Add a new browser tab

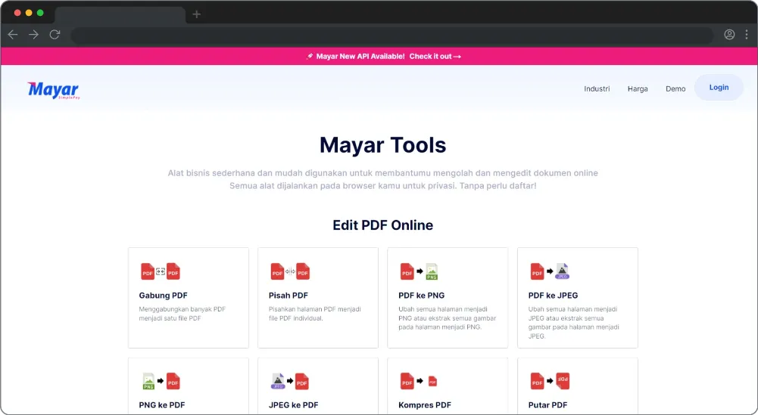click(x=196, y=14)
